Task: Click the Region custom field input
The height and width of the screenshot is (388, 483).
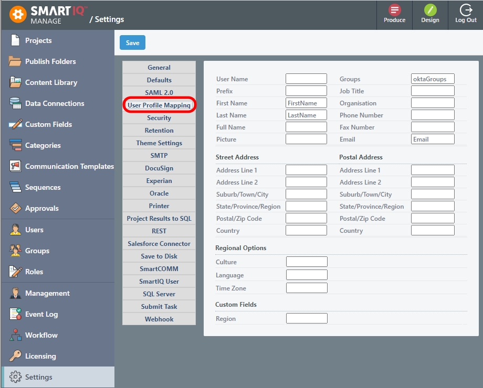Action: [307, 318]
